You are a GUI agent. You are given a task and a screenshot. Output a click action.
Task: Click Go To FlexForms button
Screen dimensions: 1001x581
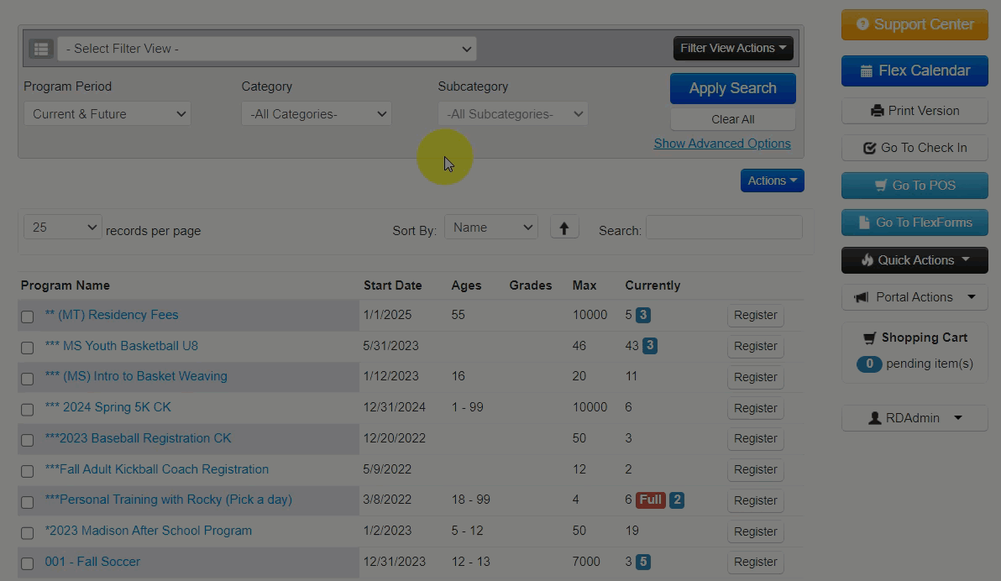[x=915, y=222]
